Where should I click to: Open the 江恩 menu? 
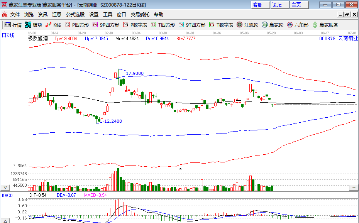56,15
